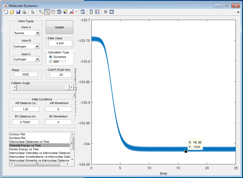Select the Brush data tool
Image resolution: width=243 pixels, height=178 pixels.
pyautogui.click(x=72, y=12)
